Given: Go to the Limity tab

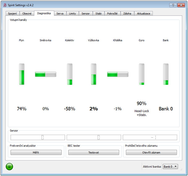Looking at the screenshot, I should pyautogui.click(x=72, y=14).
